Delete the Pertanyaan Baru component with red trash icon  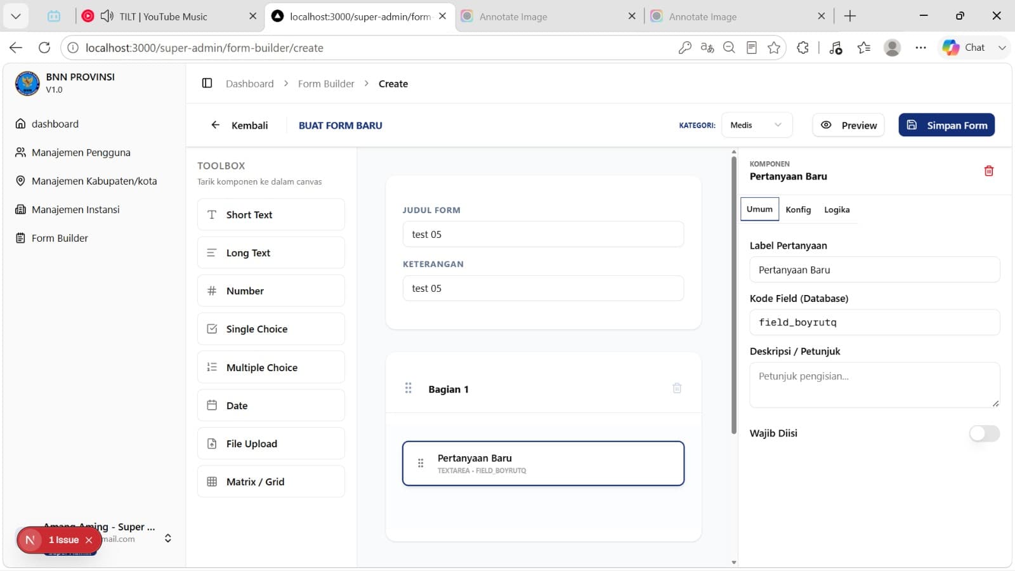[x=988, y=171]
